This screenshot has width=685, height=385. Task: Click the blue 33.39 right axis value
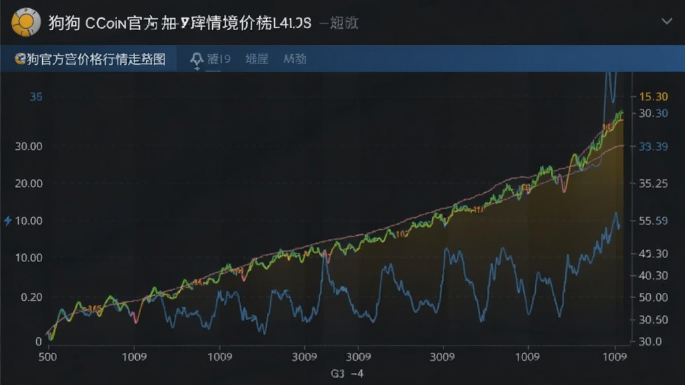click(x=653, y=146)
